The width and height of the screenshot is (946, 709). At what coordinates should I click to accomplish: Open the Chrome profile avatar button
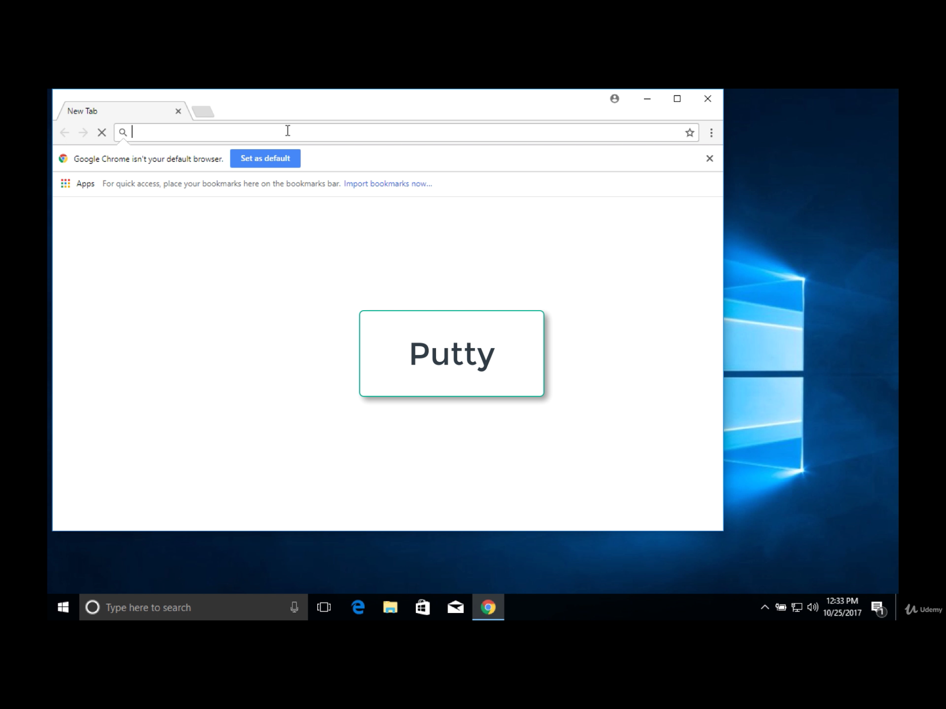click(x=614, y=99)
